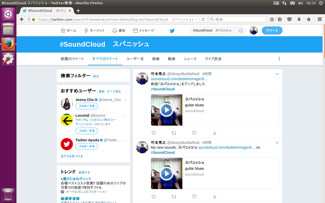Switch to the ニュース tab

pyautogui.click(x=190, y=59)
